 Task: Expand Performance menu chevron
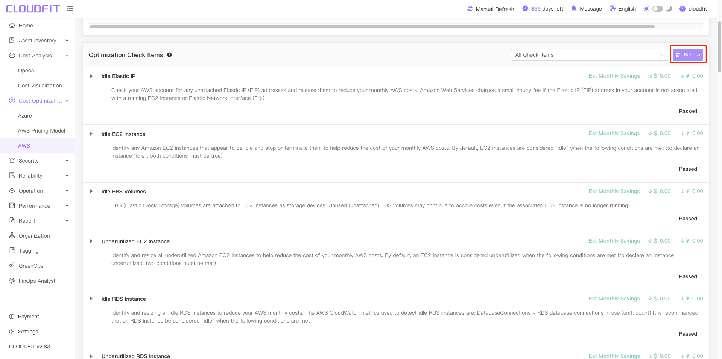pos(67,206)
